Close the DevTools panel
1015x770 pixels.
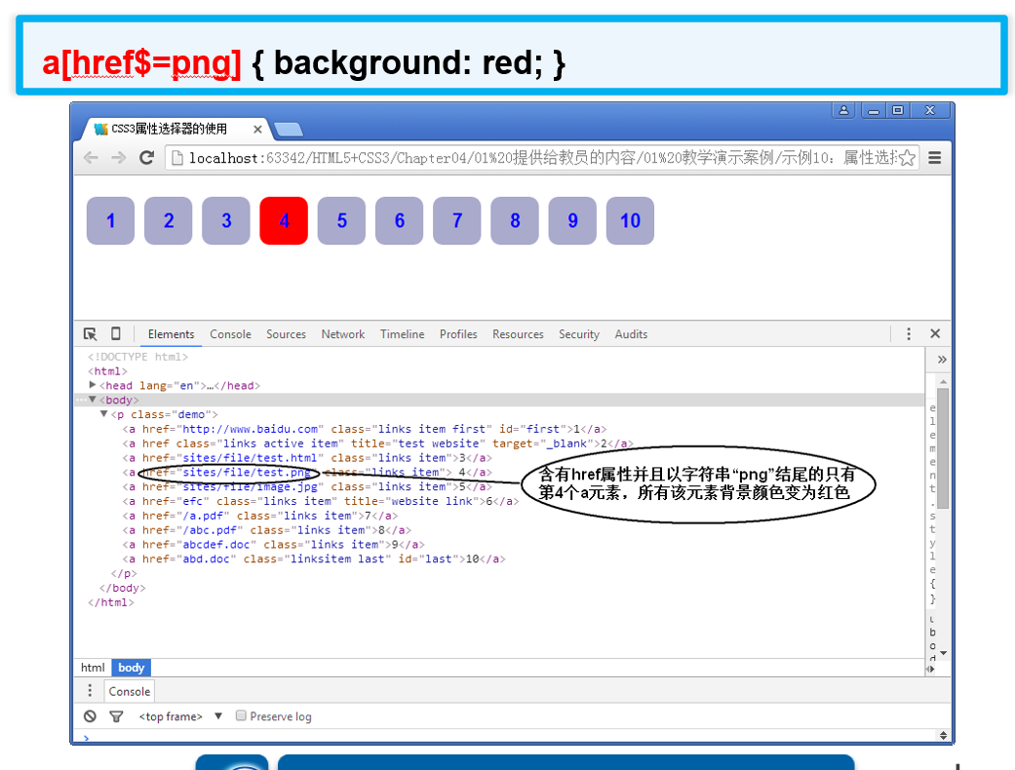point(935,334)
